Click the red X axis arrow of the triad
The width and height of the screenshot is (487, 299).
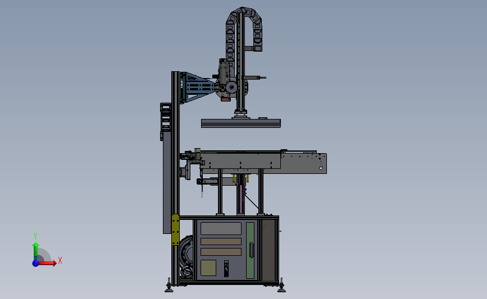coord(47,263)
